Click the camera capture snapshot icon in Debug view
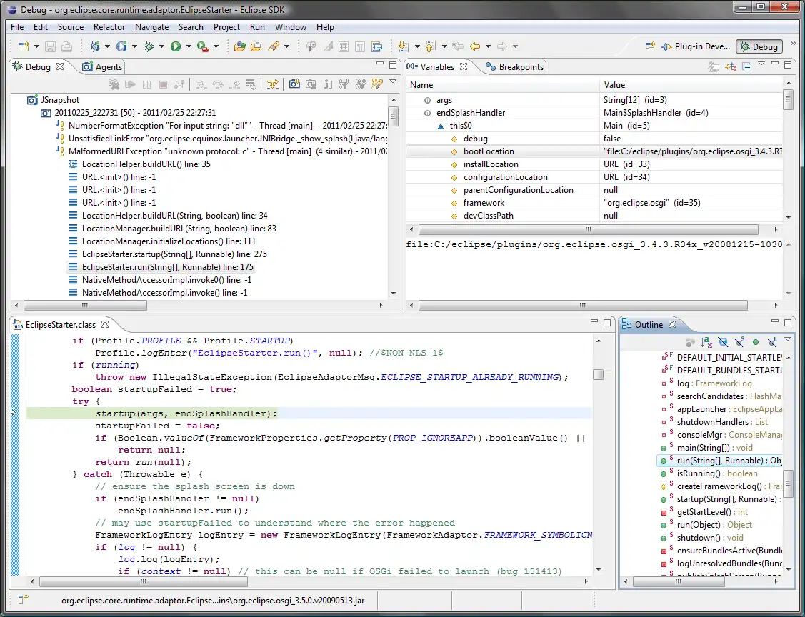The image size is (805, 617). [294, 84]
